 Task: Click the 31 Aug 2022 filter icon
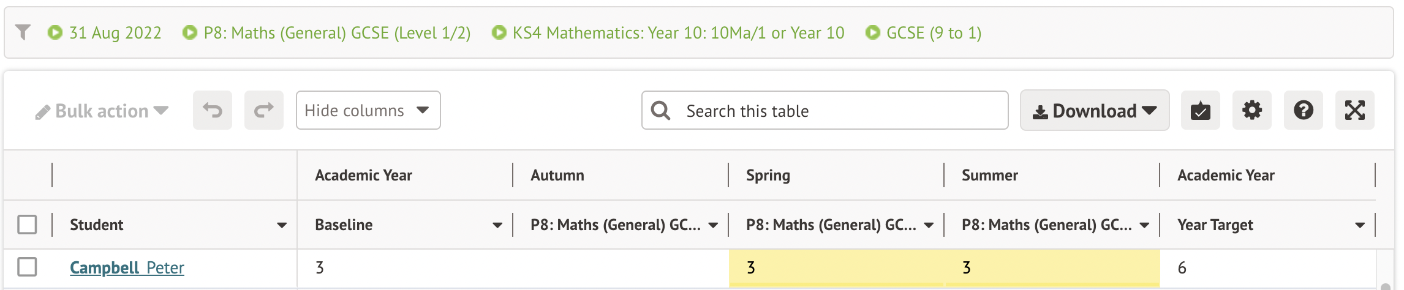55,32
